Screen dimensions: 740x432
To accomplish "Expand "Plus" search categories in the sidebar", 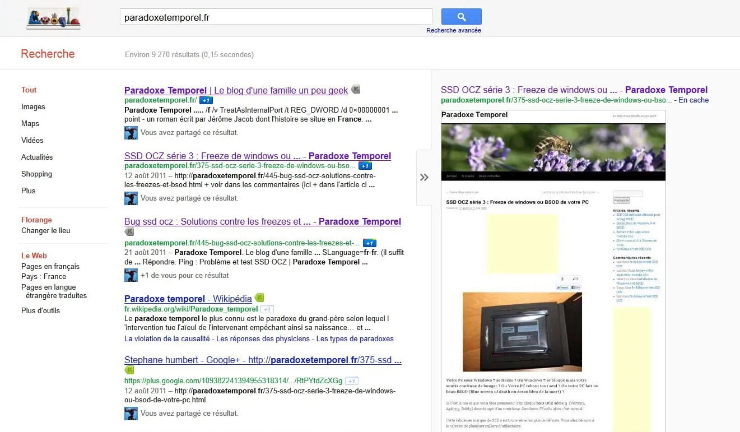I will tap(28, 191).
